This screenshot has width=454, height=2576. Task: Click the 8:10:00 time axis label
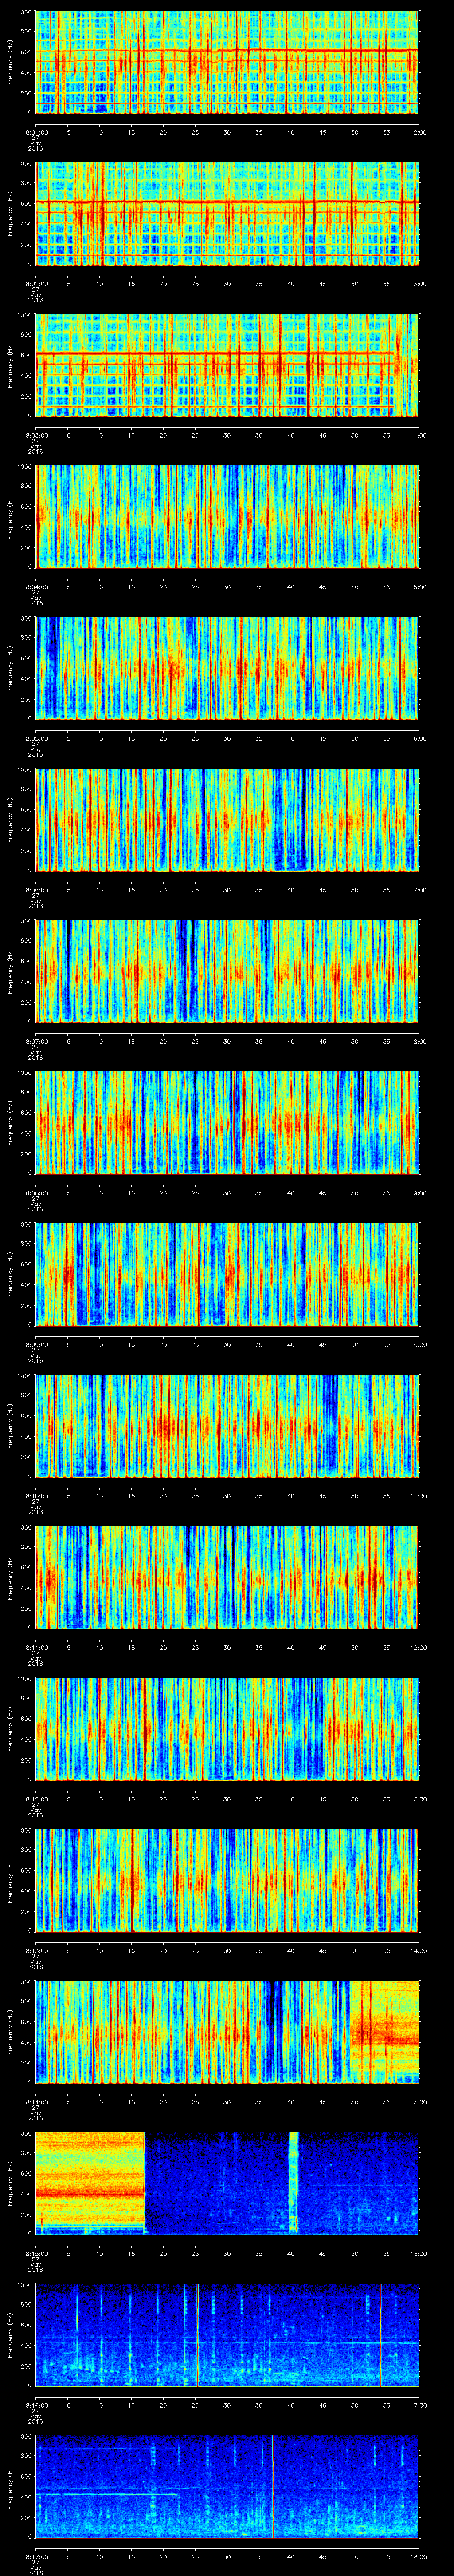pyautogui.click(x=36, y=1495)
